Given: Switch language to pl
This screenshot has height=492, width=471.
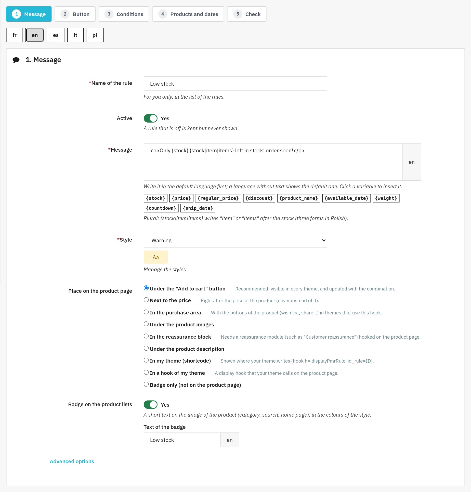Looking at the screenshot, I should coord(95,35).
